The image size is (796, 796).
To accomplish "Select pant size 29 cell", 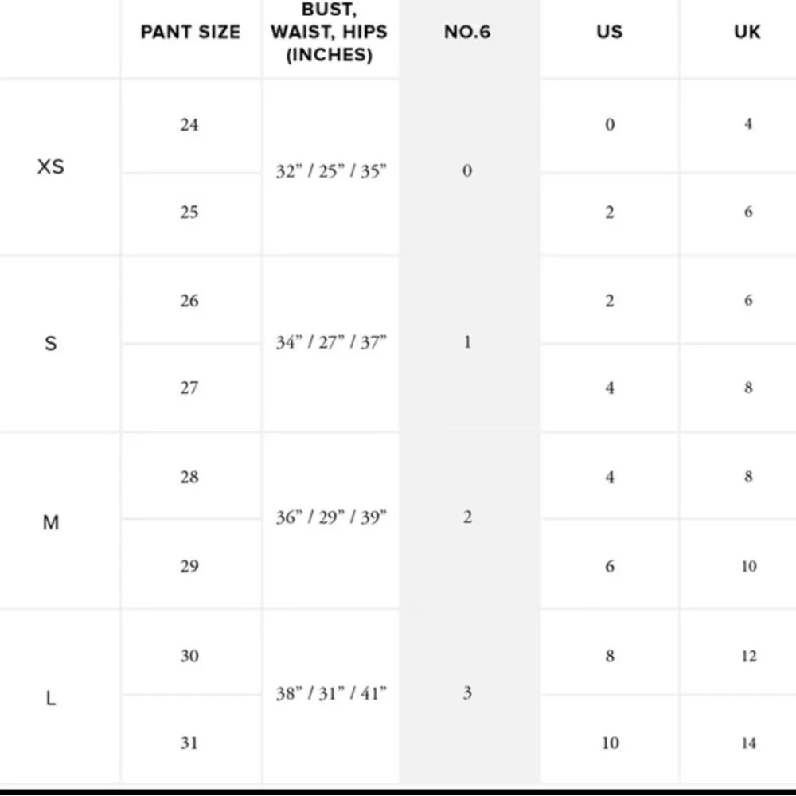I will [189, 567].
